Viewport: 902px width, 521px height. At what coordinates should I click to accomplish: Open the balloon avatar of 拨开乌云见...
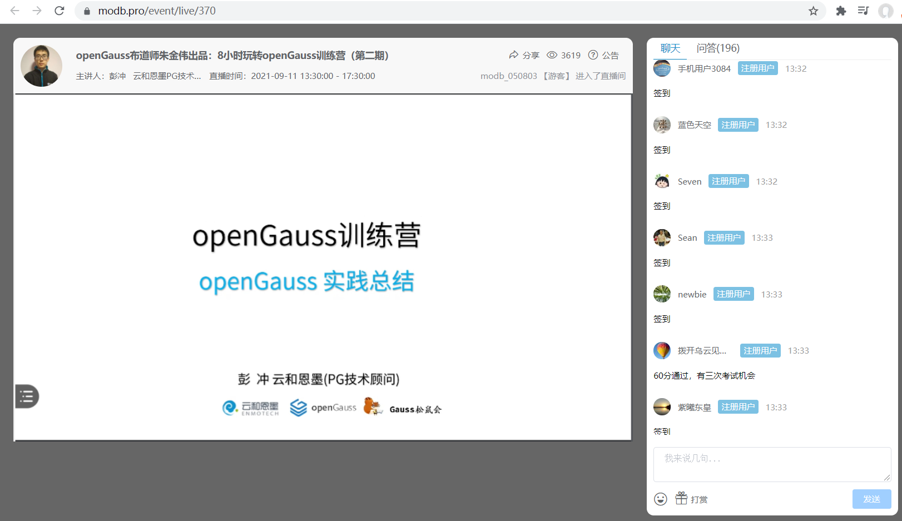tap(662, 350)
